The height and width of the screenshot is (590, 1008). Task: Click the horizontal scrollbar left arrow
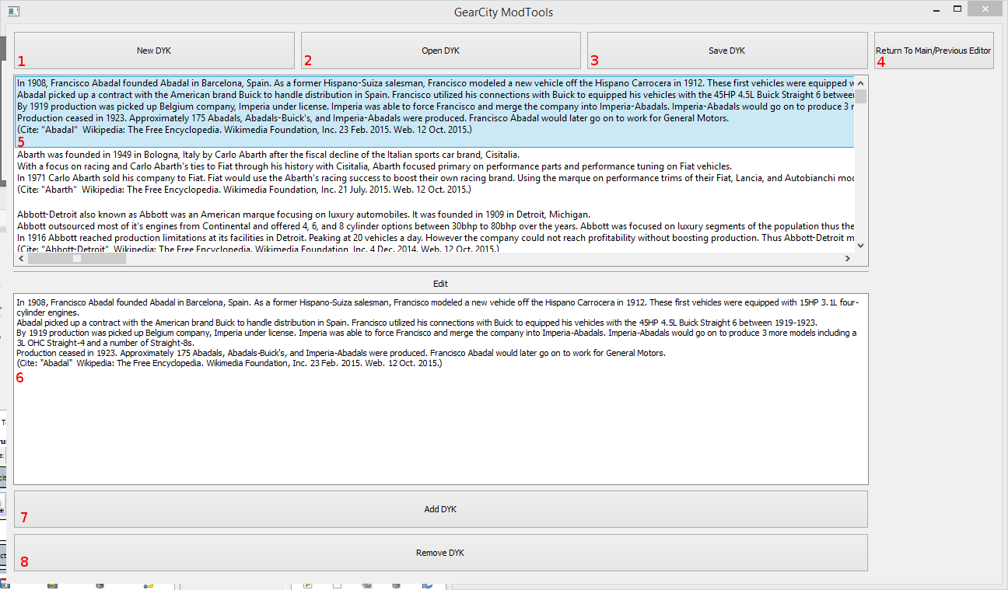tap(20, 259)
